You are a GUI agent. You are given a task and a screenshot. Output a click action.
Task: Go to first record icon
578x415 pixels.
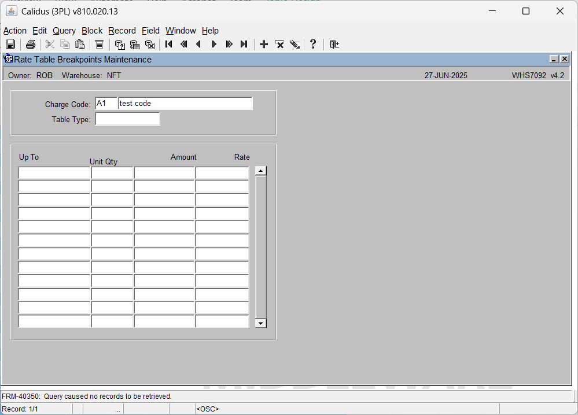(x=169, y=44)
